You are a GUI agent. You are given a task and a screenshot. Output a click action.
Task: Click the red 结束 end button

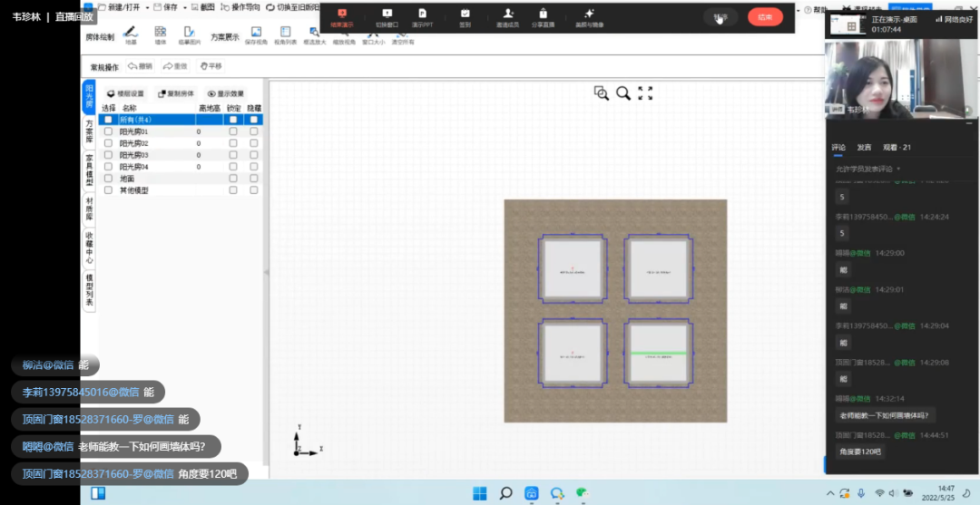point(765,17)
